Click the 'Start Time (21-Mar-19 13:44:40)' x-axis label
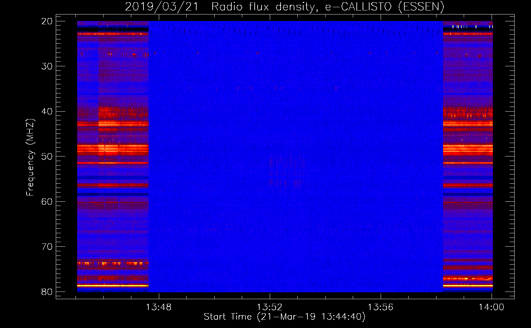Viewport: 531px width, 328px height. point(285,317)
